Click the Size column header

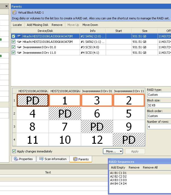(145, 31)
